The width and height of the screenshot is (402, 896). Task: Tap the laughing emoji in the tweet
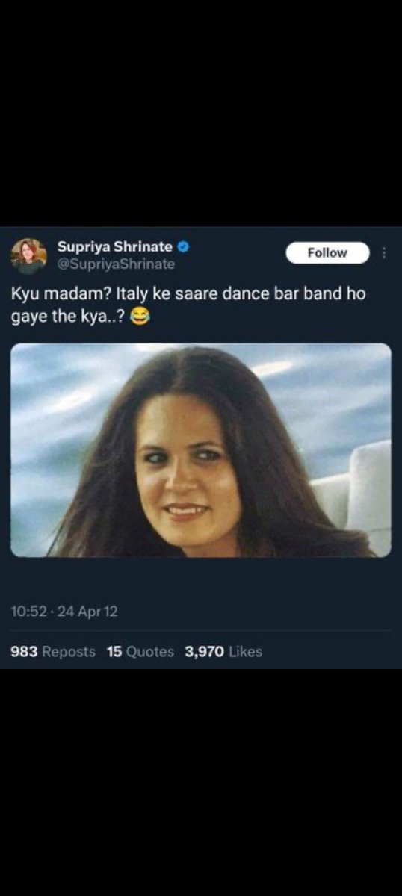(139, 318)
